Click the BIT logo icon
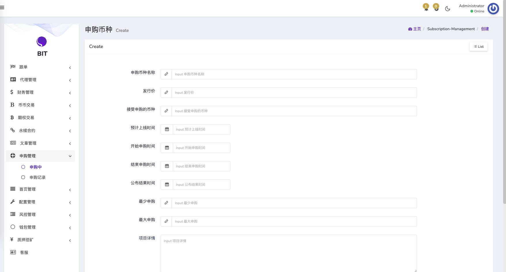Viewport: 506px width, 272px height. click(42, 42)
